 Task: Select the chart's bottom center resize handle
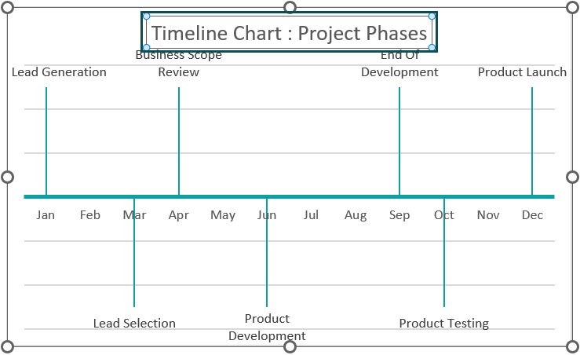[x=290, y=347]
